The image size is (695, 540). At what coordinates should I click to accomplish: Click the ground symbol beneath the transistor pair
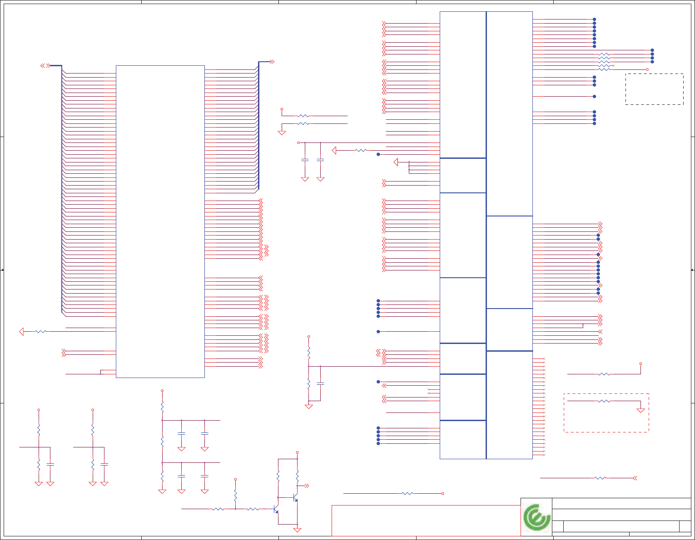(x=297, y=530)
